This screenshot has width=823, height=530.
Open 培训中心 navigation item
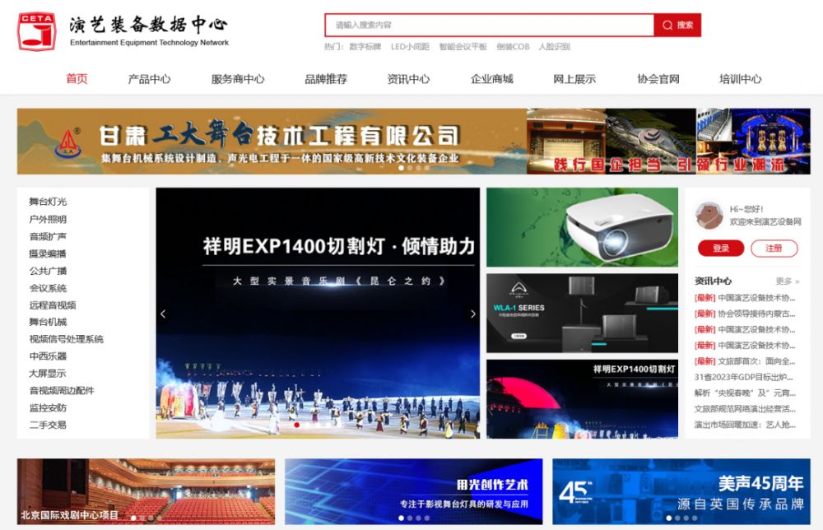click(x=740, y=79)
